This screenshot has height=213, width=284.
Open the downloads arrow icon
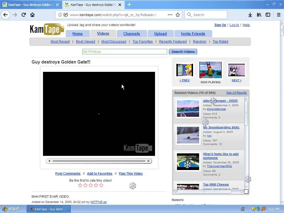(250, 15)
